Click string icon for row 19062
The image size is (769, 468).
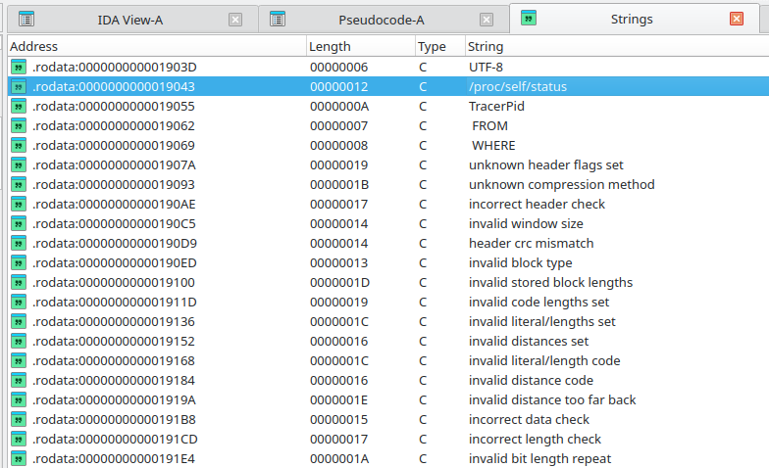(x=19, y=125)
